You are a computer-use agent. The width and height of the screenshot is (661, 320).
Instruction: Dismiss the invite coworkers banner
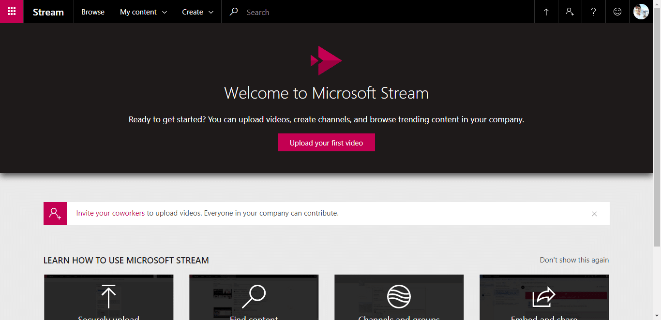coord(594,214)
